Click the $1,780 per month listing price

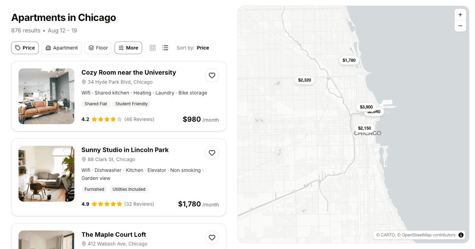(x=198, y=204)
